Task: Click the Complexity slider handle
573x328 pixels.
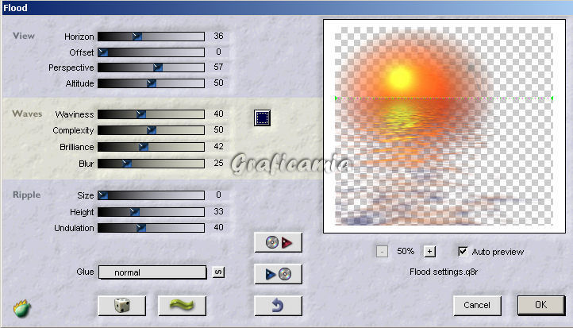Action: 152,130
